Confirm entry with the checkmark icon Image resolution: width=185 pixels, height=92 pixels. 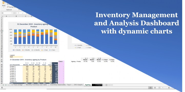pyautogui.click(x=23, y=13)
